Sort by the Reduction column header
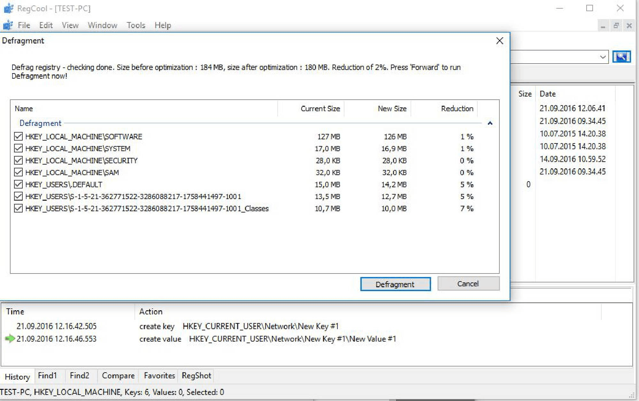639x401 pixels. (457, 109)
